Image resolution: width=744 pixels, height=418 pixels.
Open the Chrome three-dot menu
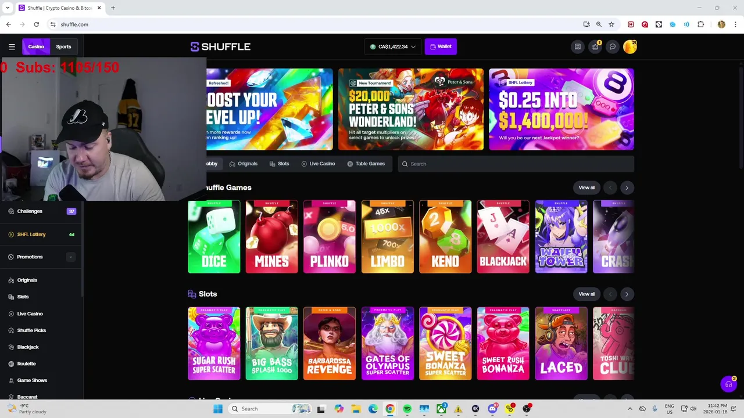(735, 24)
